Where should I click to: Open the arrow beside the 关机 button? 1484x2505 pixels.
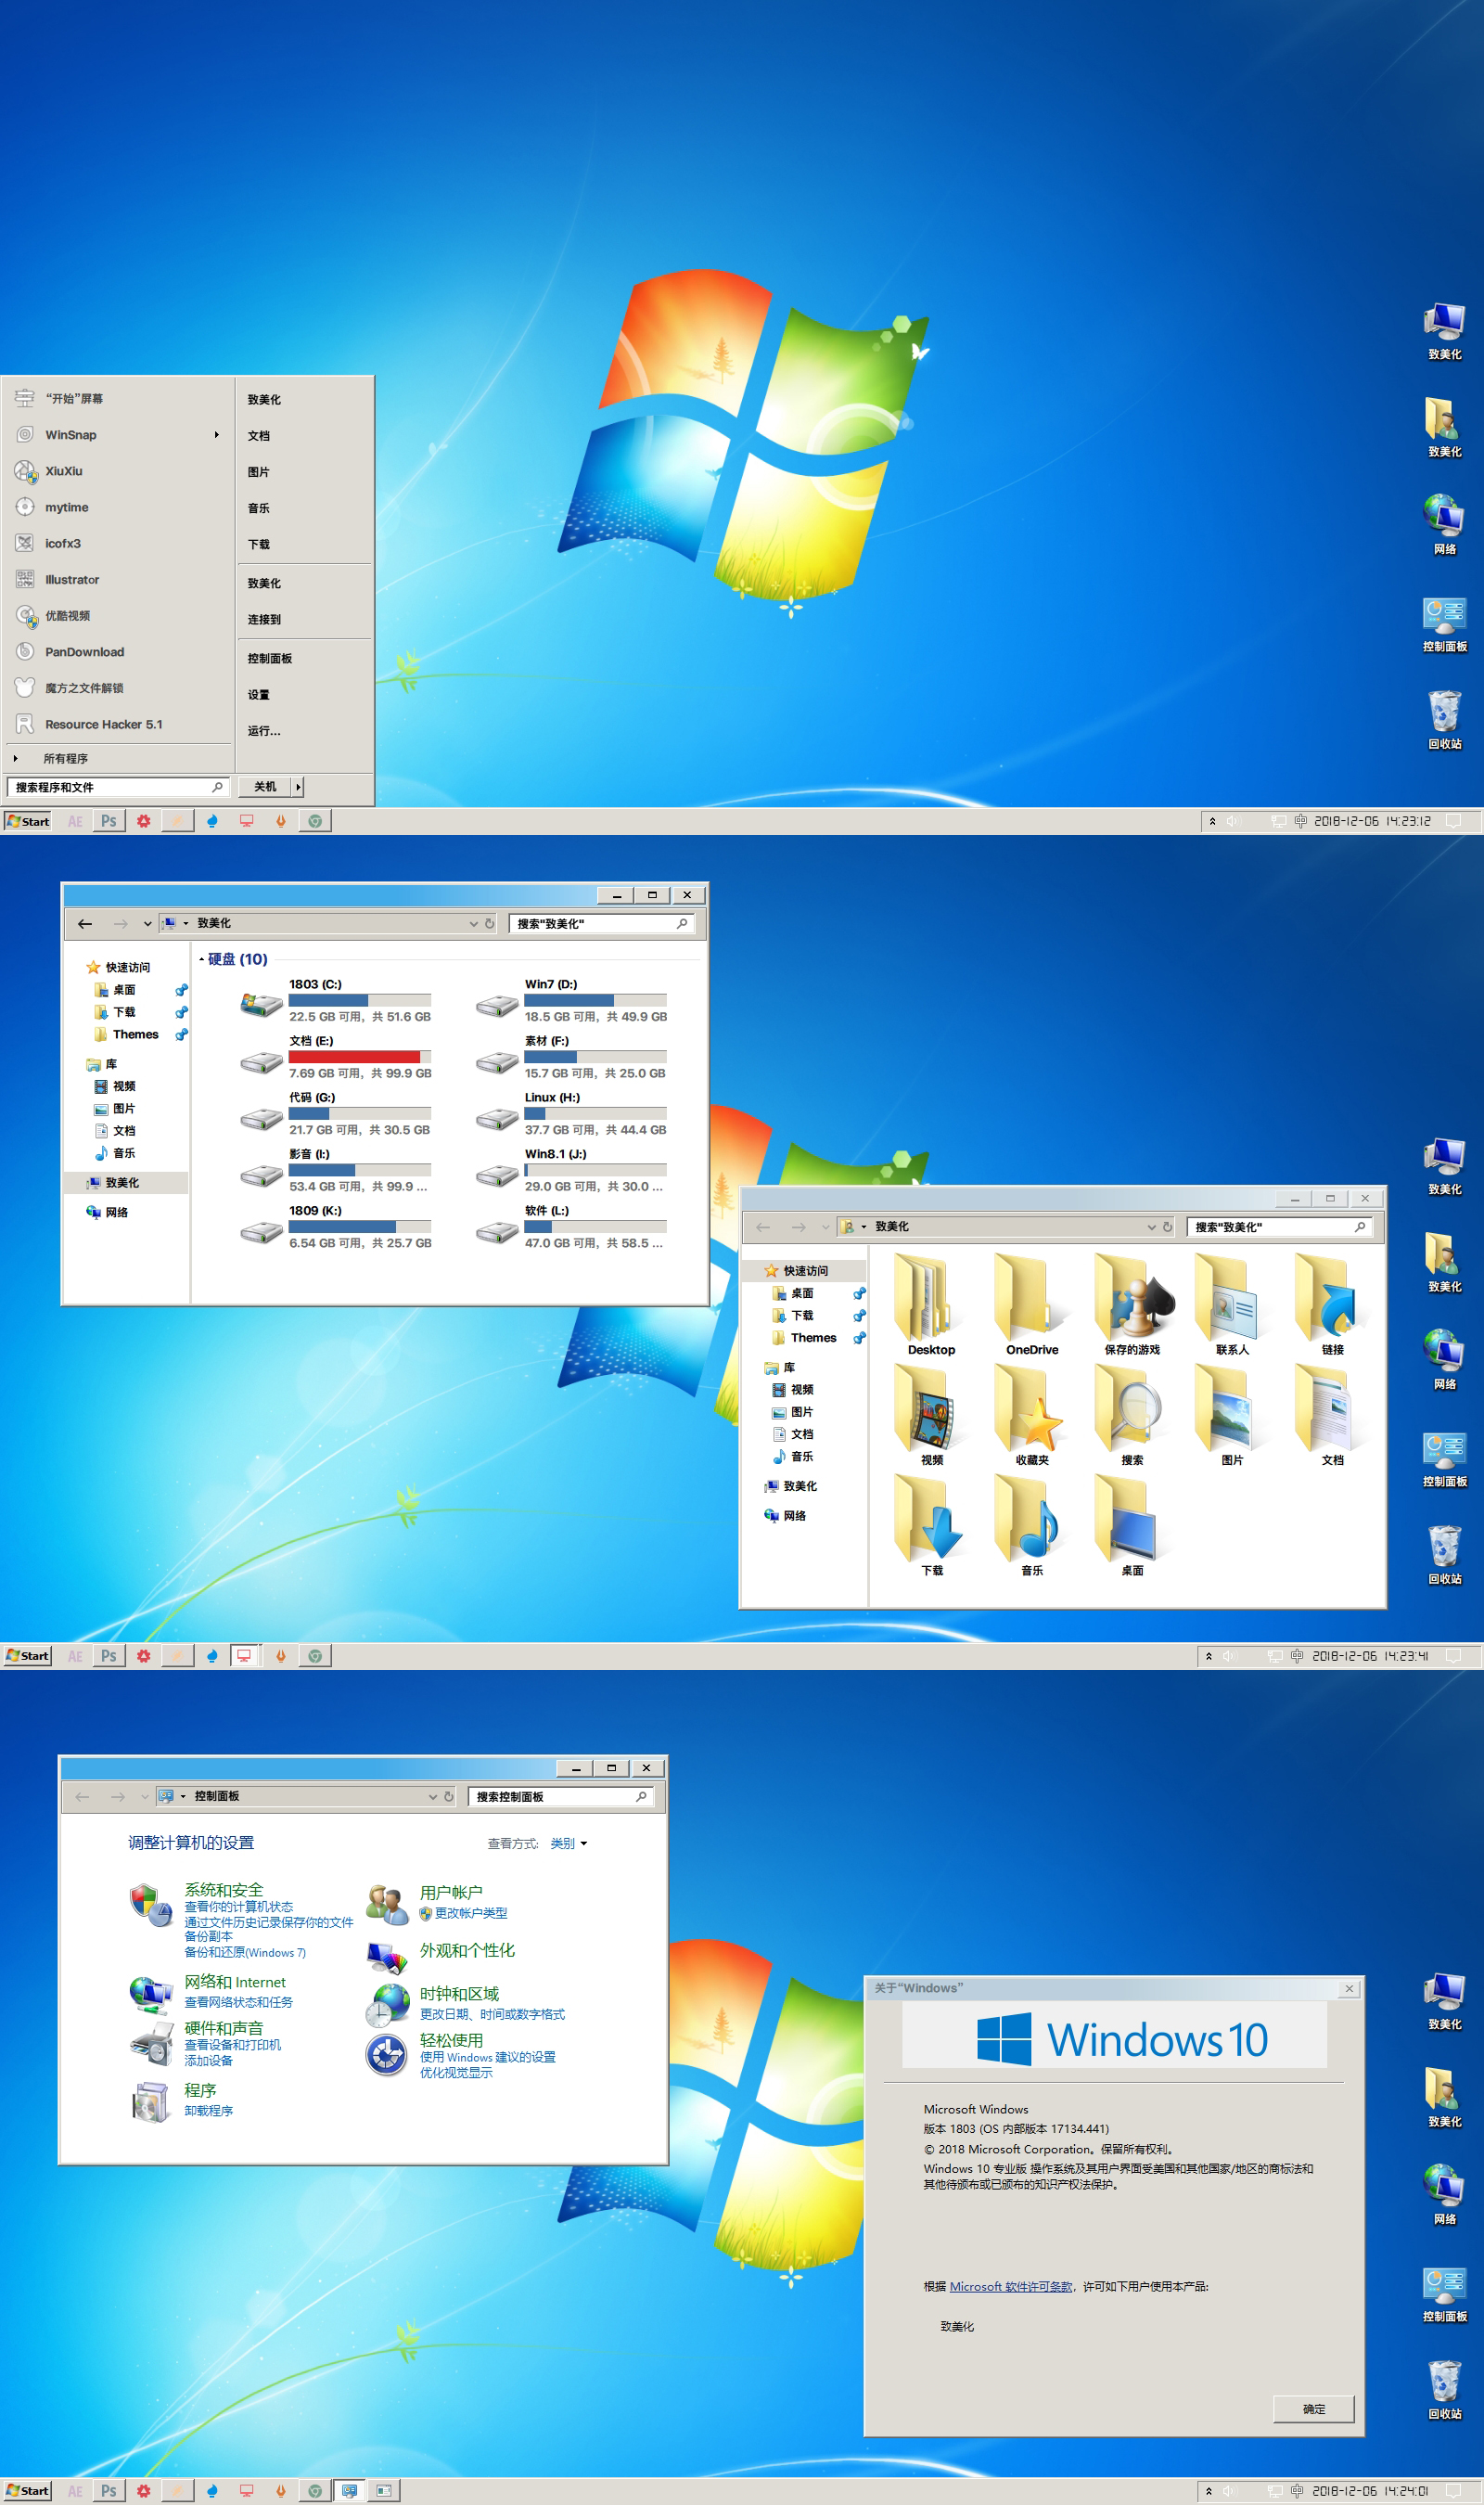click(x=298, y=787)
